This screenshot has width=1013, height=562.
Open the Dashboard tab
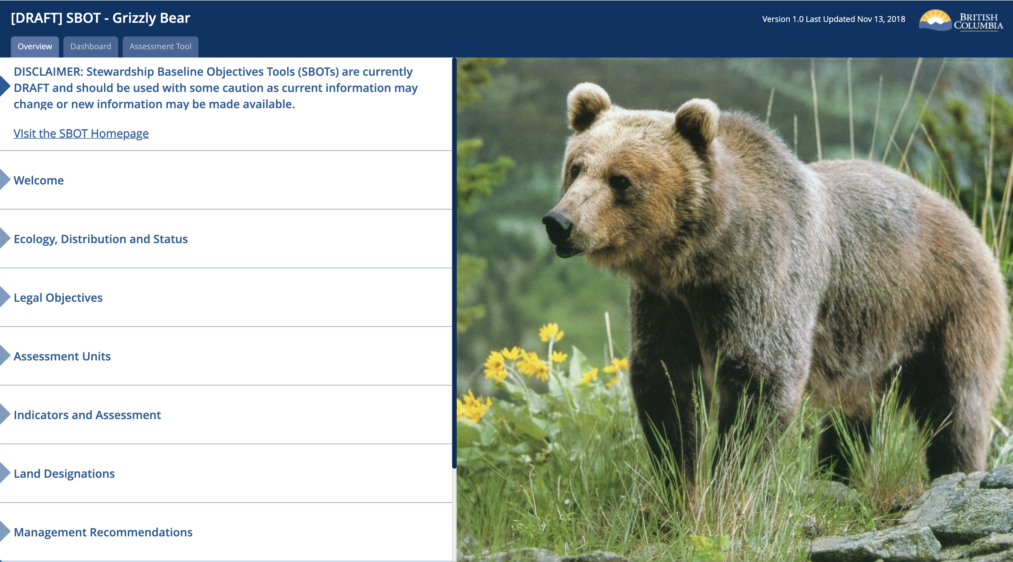(91, 46)
